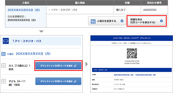Click the calendar icon on 入場日を変更する button
The width and height of the screenshot is (173, 93).
click(x=93, y=21)
